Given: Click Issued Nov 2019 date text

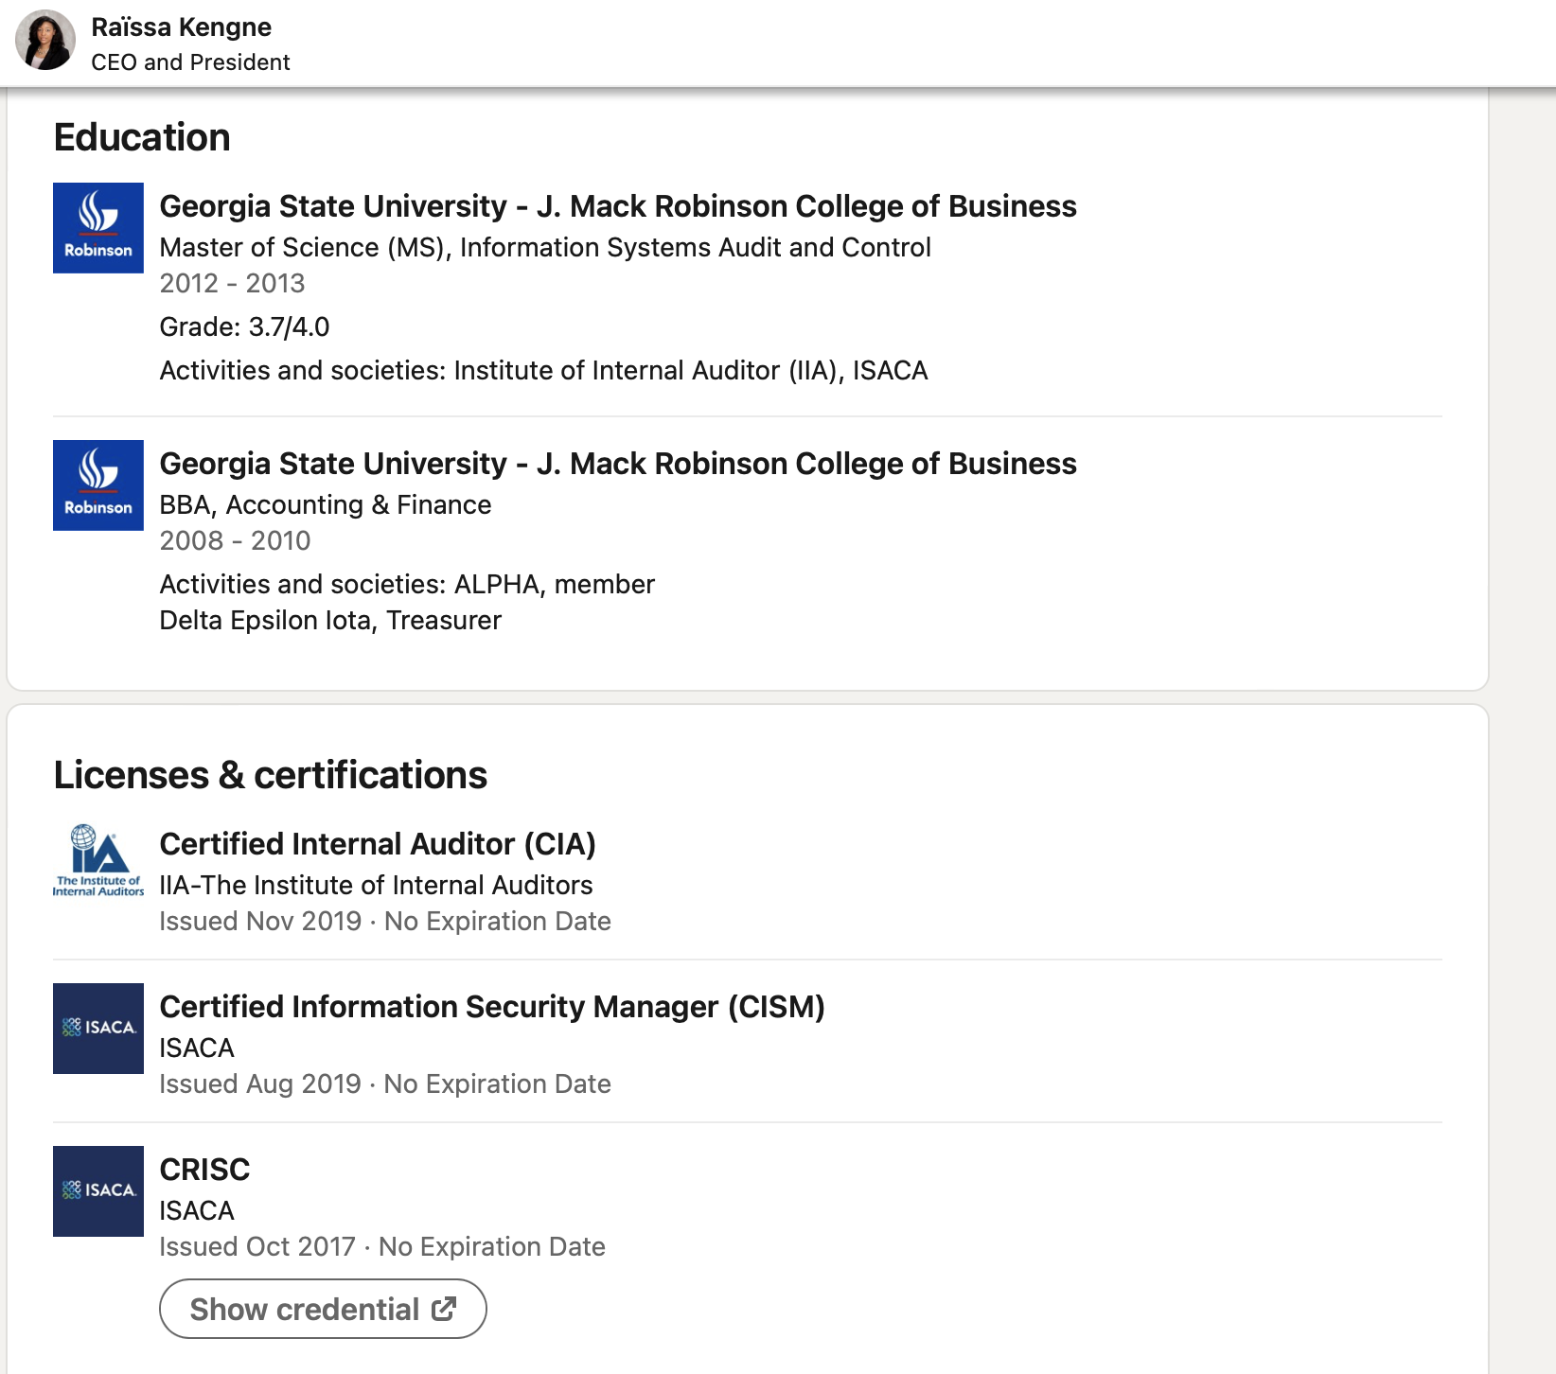Looking at the screenshot, I should pos(260,922).
